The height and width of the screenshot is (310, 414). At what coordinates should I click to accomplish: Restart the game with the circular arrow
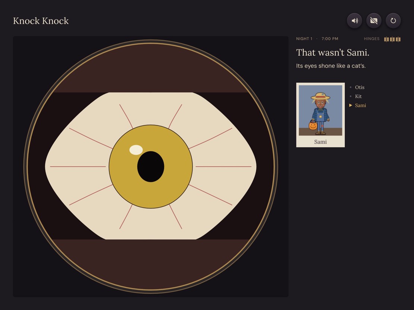393,20
